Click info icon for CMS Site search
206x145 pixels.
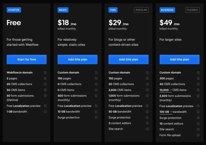pyautogui.click(x=147, y=129)
